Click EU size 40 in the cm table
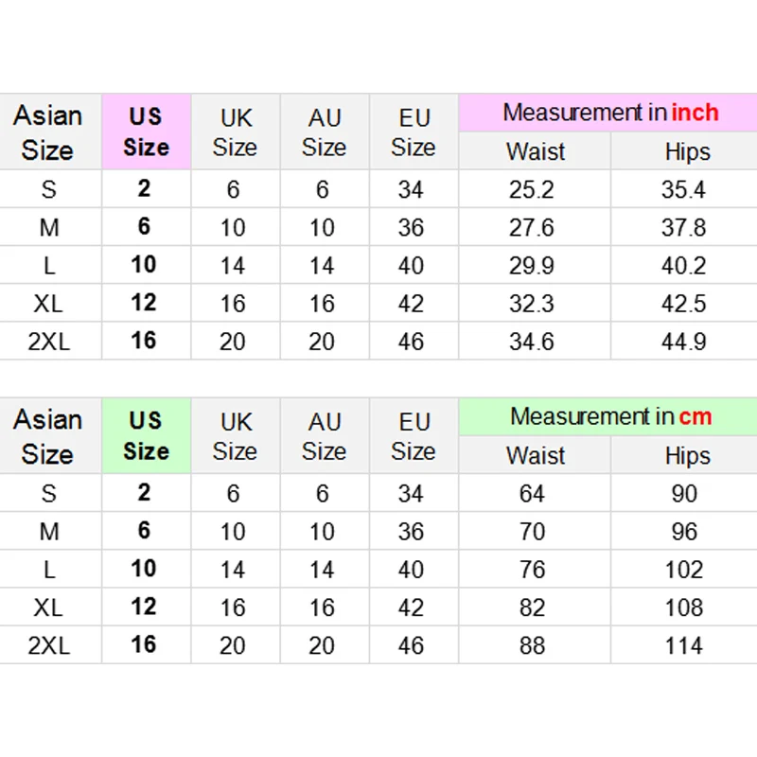This screenshot has height=757, width=757. click(x=411, y=570)
